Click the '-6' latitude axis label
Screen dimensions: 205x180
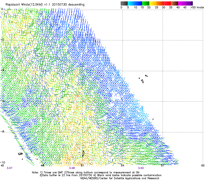(x=2, y=101)
